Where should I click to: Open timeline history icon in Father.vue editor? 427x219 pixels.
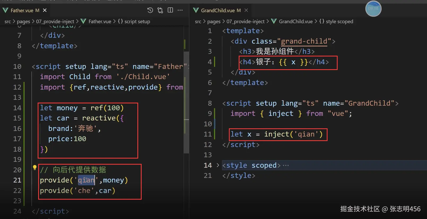(x=150, y=10)
